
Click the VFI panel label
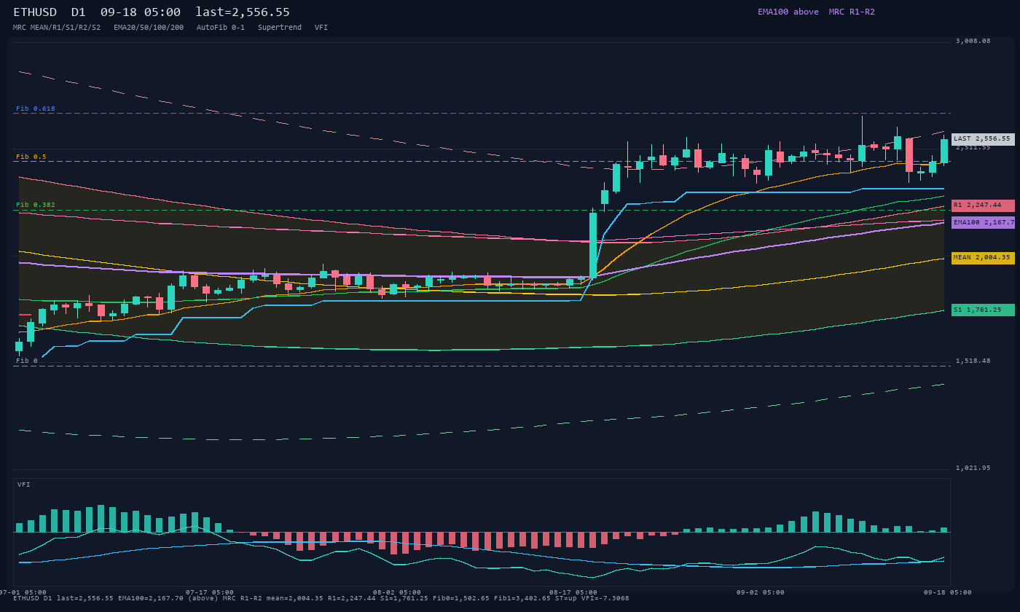tap(24, 484)
